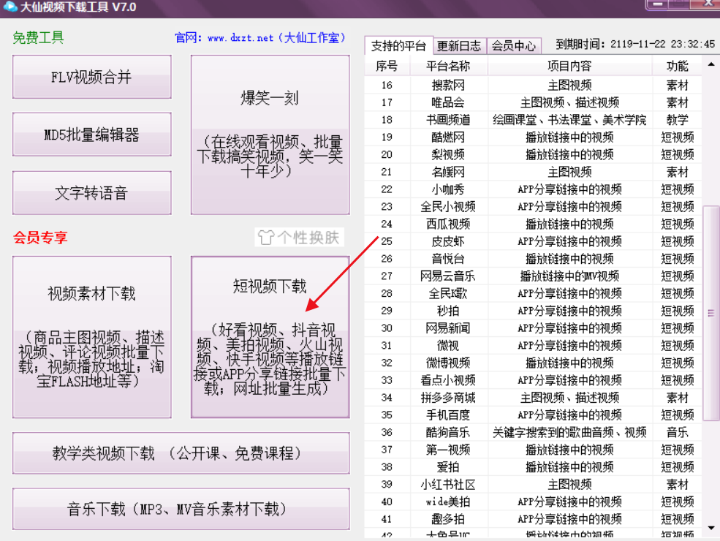Click 项目内容 column header

[x=569, y=66]
